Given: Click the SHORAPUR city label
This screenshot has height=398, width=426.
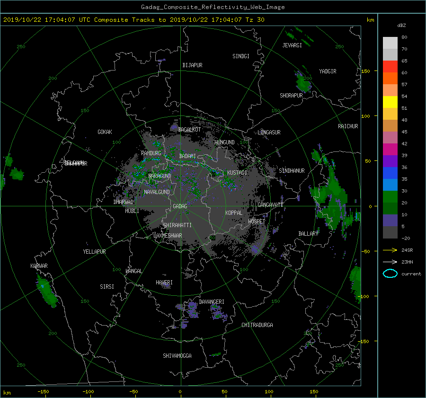Looking at the screenshot, I should [x=291, y=95].
